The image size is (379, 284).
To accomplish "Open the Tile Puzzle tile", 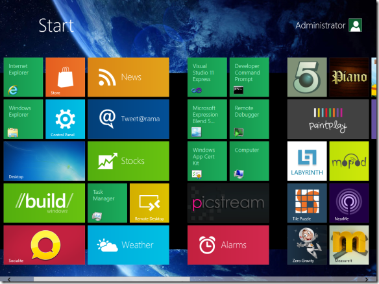I will [307, 203].
